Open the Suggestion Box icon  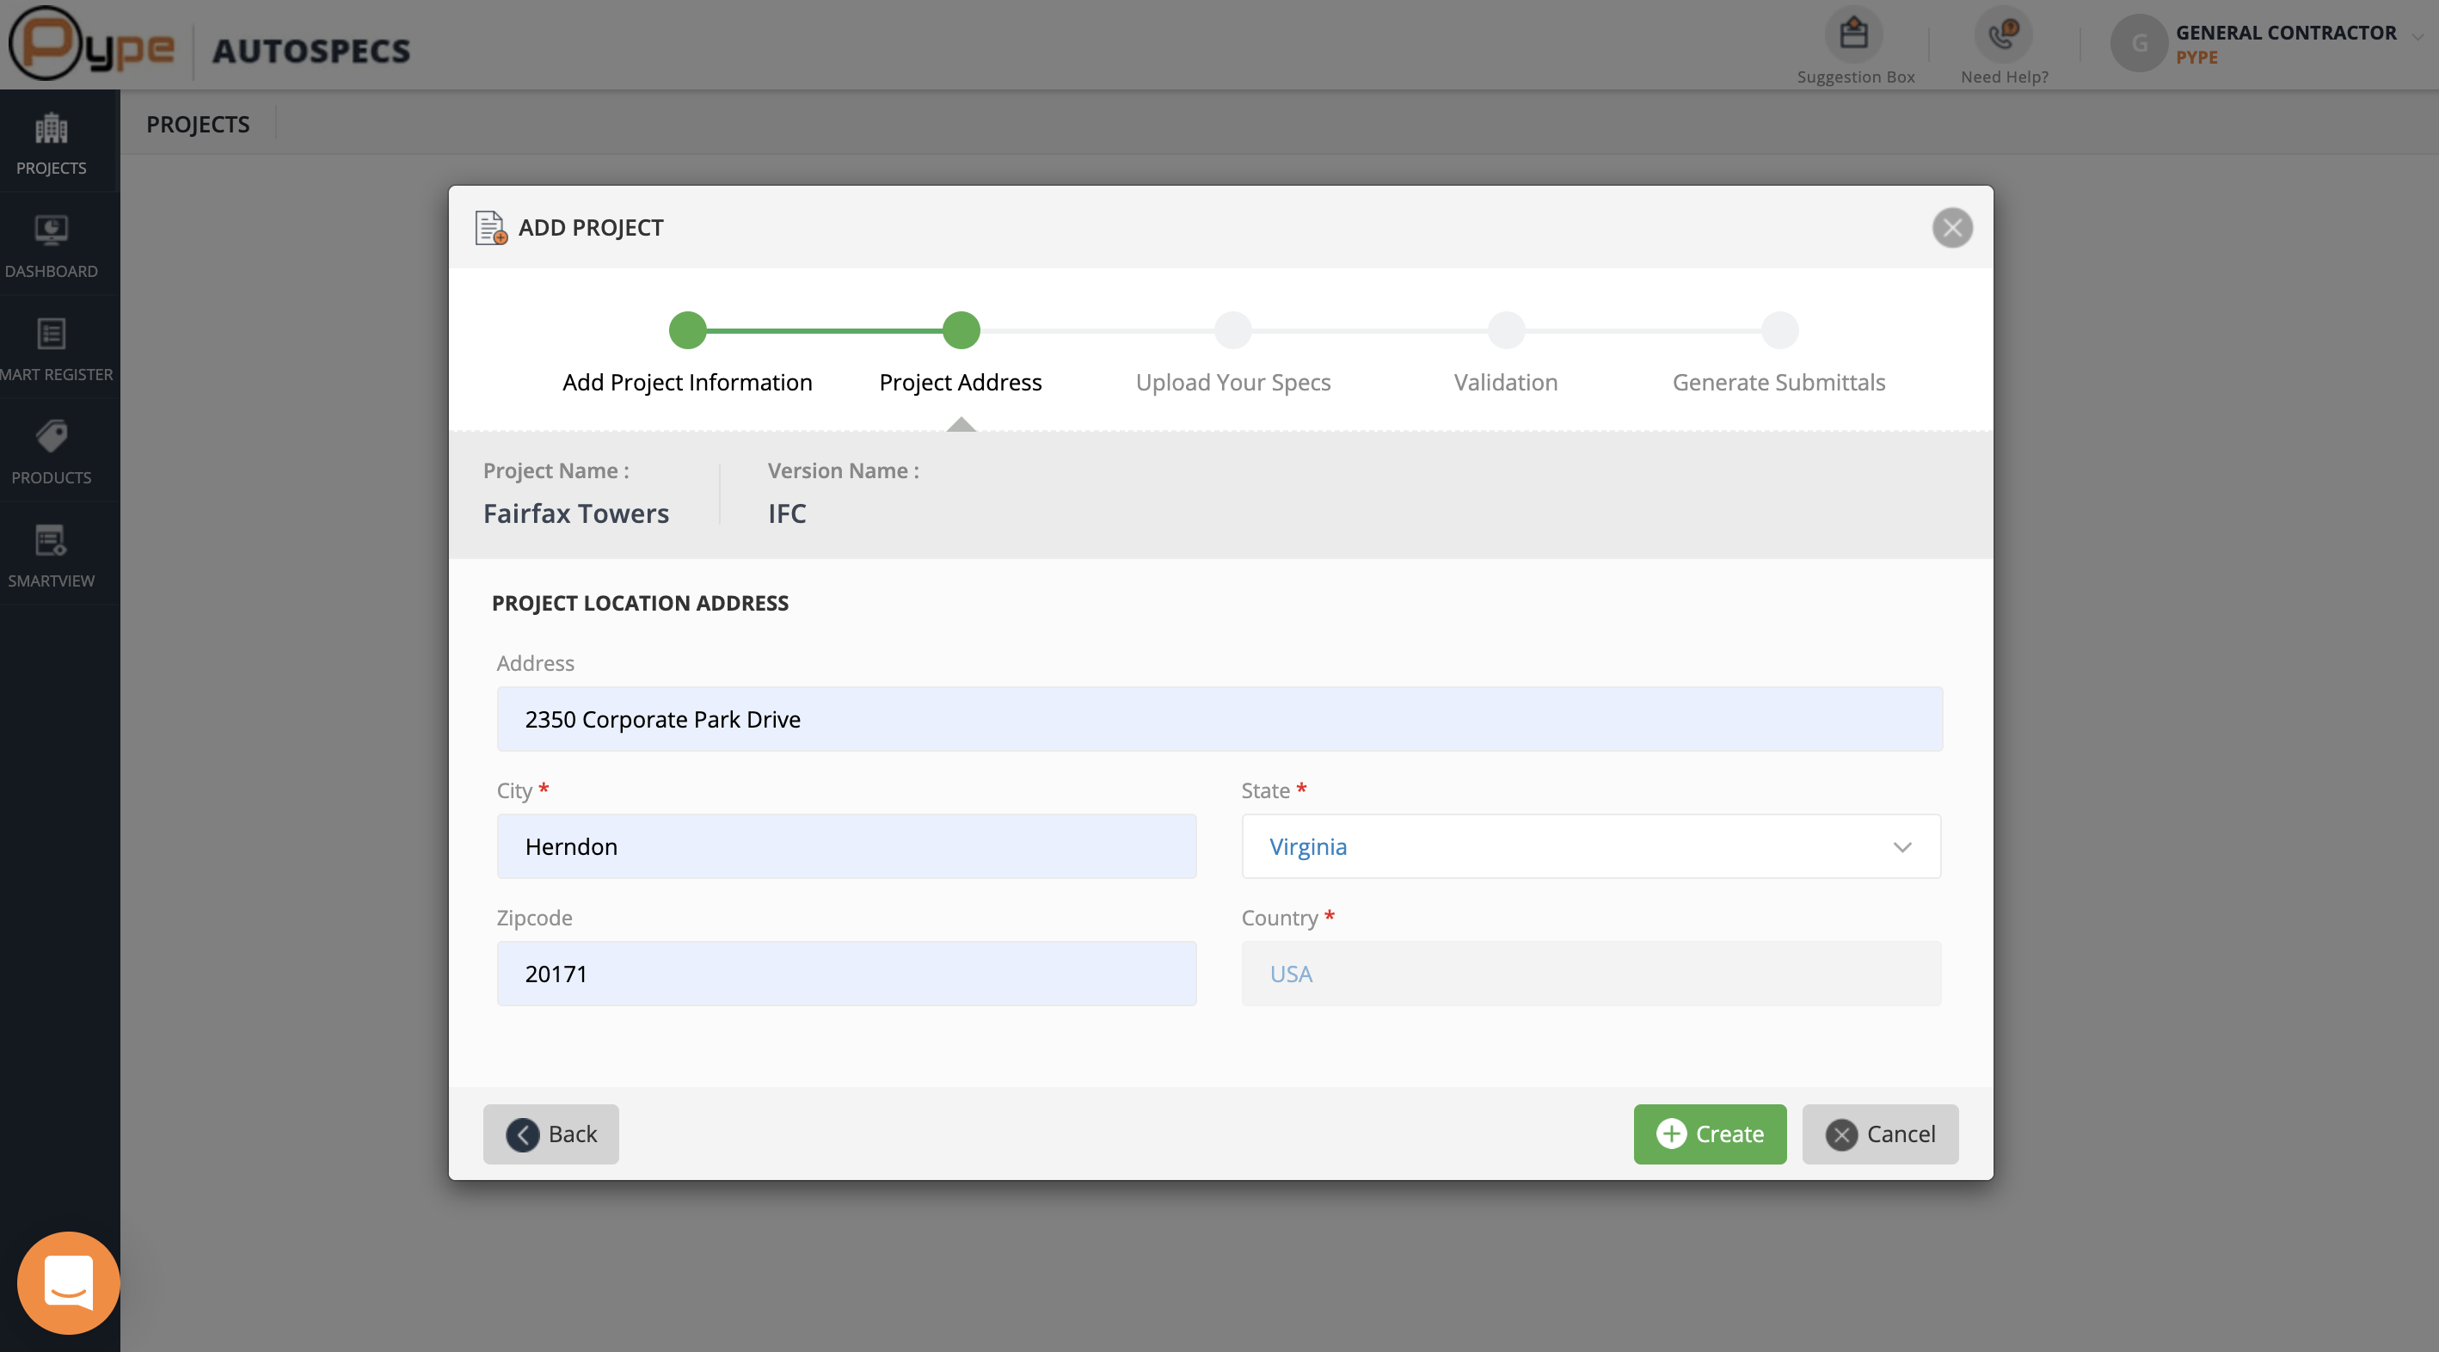[1853, 35]
